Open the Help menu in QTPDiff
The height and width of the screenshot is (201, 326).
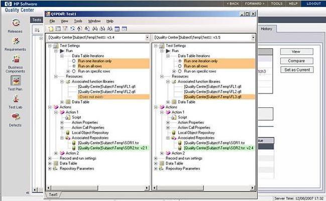point(110,21)
